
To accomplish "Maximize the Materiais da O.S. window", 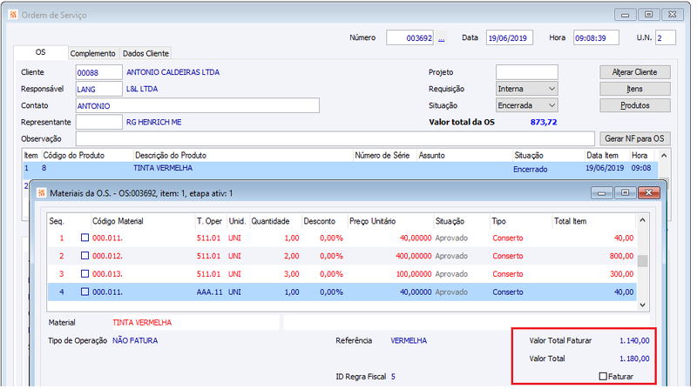I will 625,192.
